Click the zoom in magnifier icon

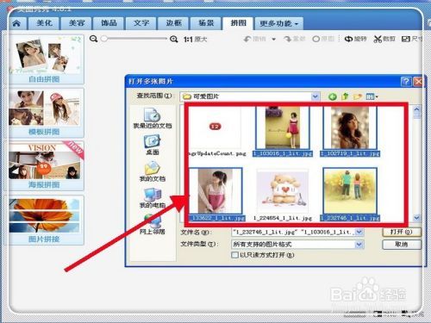pos(173,39)
